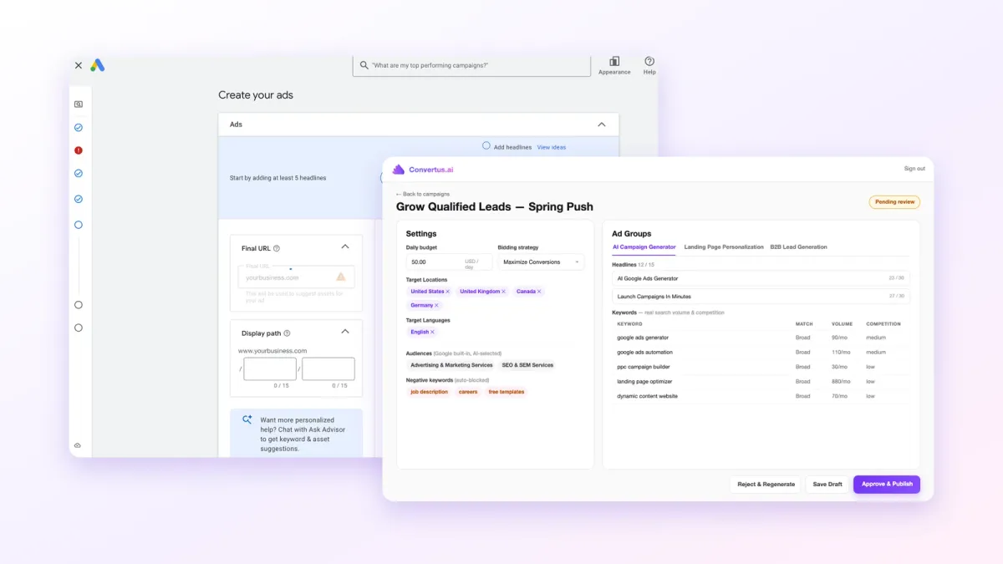Click the VOLUME column header
Viewport: 1003px width, 564px height.
pos(842,324)
